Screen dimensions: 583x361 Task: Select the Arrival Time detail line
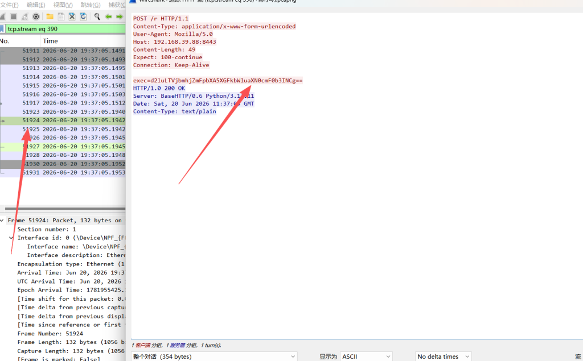pos(71,273)
